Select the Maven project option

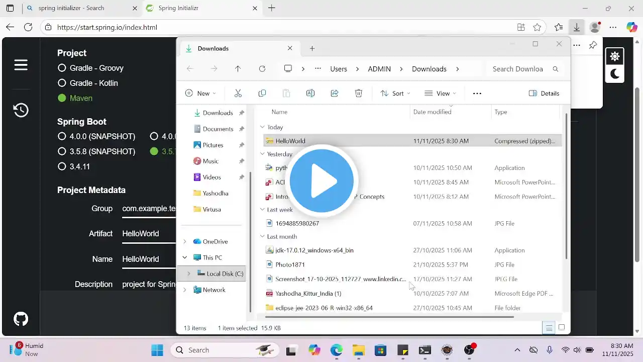pos(75,98)
